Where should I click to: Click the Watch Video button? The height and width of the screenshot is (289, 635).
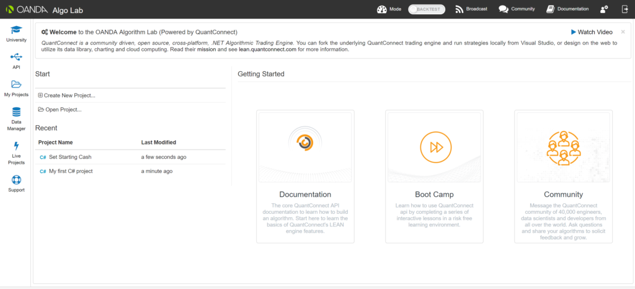(592, 32)
